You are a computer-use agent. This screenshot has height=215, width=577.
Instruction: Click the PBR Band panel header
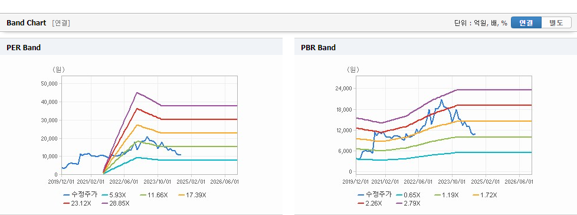point(435,47)
